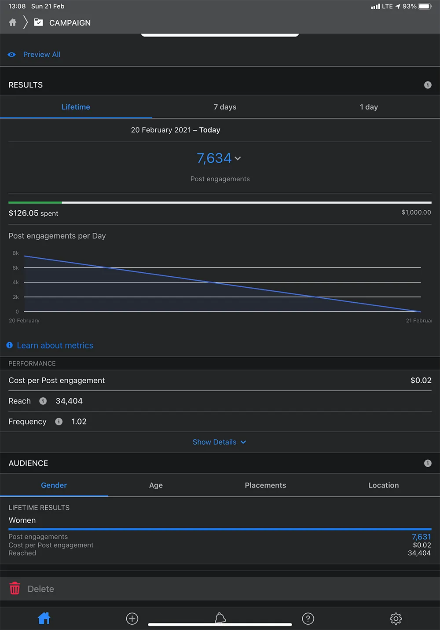440x630 pixels.
Task: Open help via the question mark icon
Action: click(x=308, y=619)
